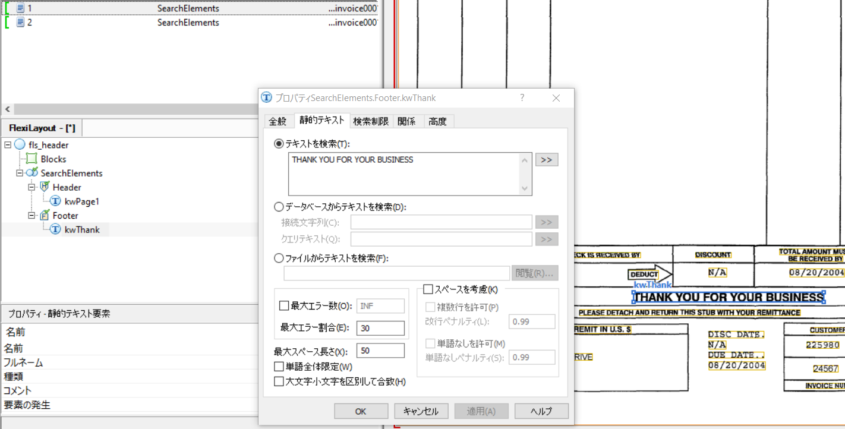Collapse the Header tree node
This screenshot has width=845, height=429.
[x=32, y=187]
